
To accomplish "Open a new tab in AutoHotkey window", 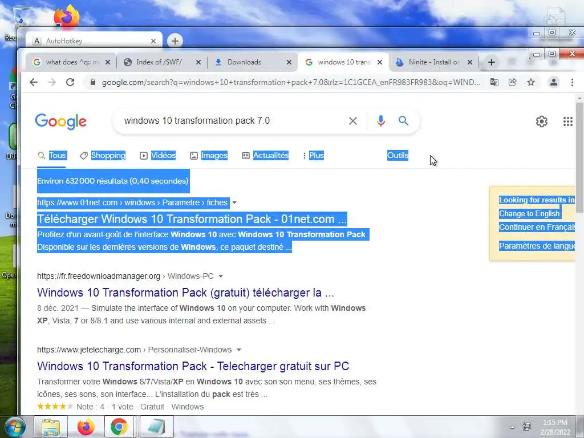I will (175, 40).
